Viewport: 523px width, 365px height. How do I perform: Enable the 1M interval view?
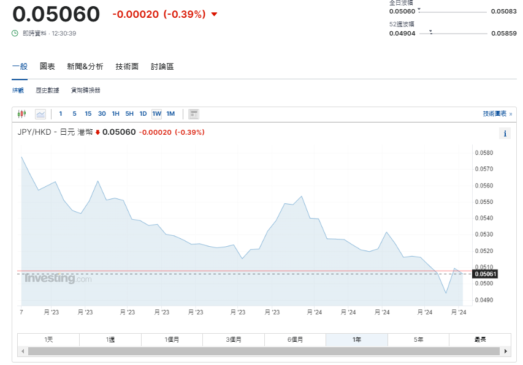170,113
